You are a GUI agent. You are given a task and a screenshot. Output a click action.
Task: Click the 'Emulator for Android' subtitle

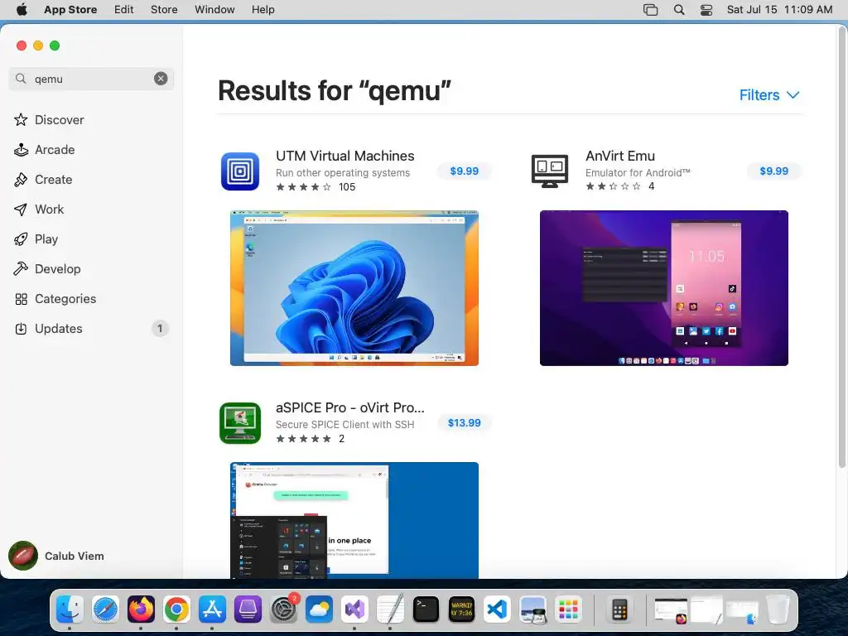click(638, 172)
